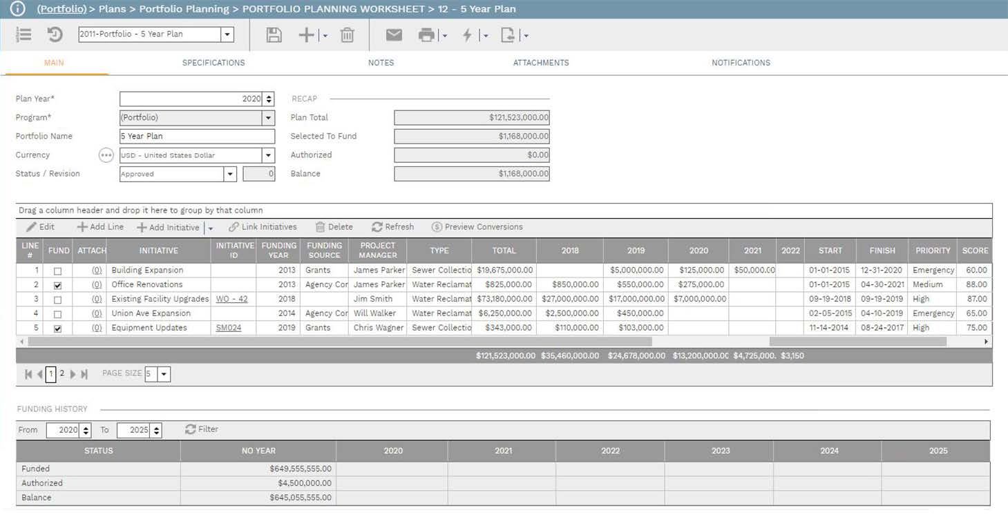Sort by the Total column header
The width and height of the screenshot is (1008, 519).
504,251
